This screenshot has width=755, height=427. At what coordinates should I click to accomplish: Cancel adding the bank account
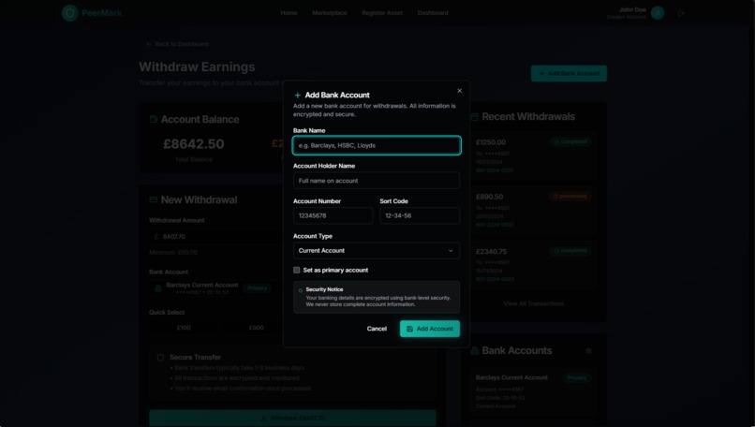(x=377, y=329)
